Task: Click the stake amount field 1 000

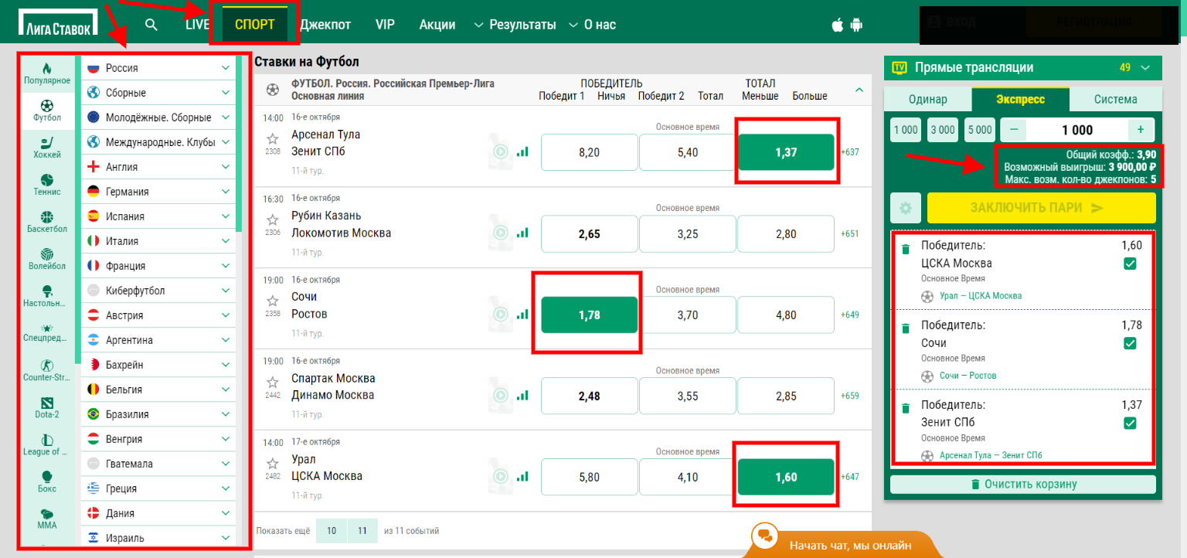Action: (x=1076, y=130)
